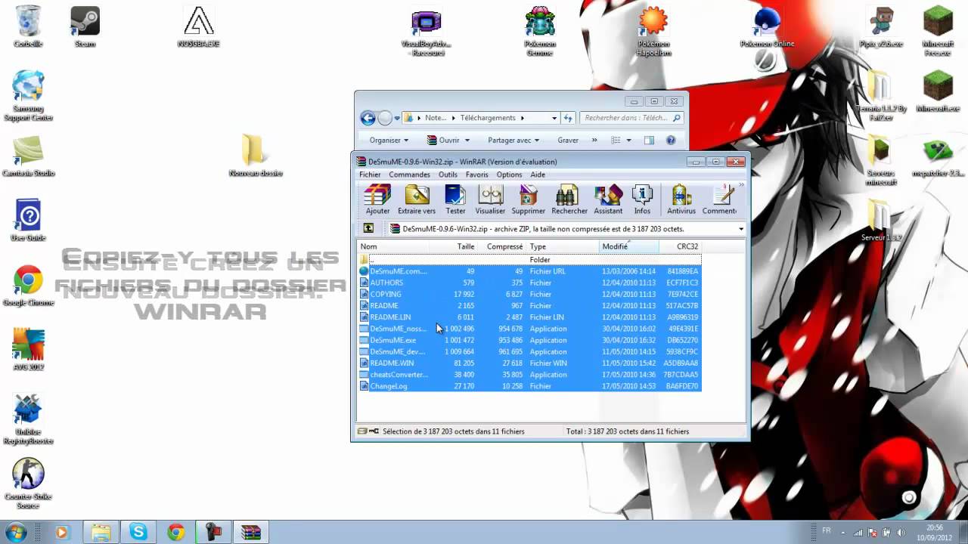Click the Visualiser toolbar icon
Viewport: 968px width, 544px height.
pyautogui.click(x=490, y=199)
